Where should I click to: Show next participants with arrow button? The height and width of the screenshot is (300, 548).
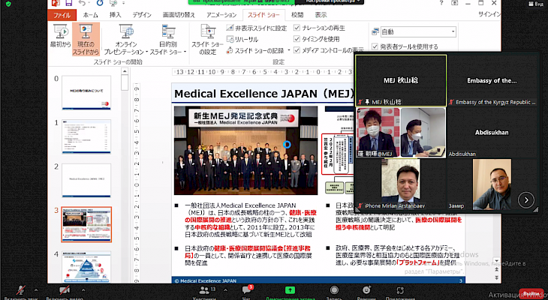coord(526,199)
